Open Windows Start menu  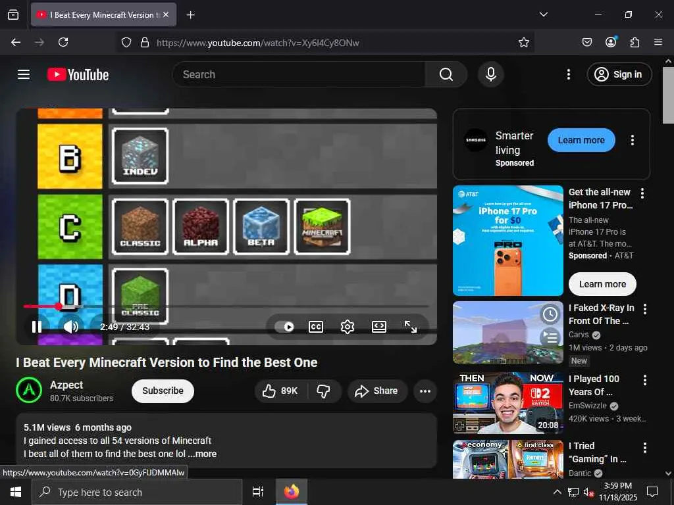click(x=16, y=492)
